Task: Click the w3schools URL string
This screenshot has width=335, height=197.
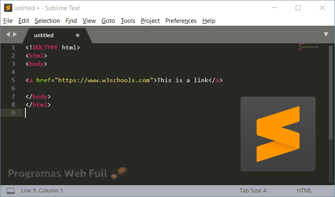Action: click(104, 80)
